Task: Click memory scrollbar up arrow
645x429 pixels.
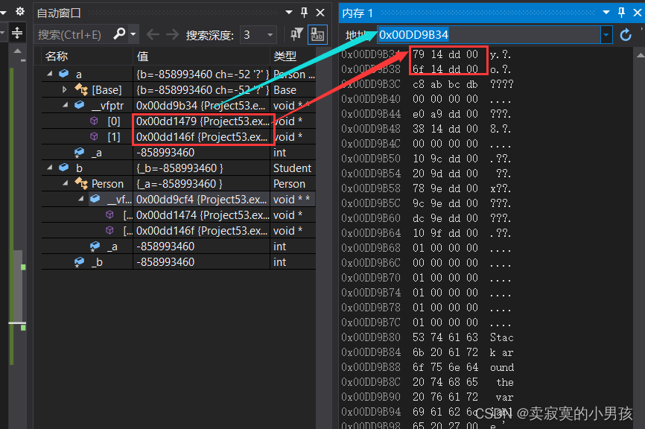Action: tap(641, 54)
